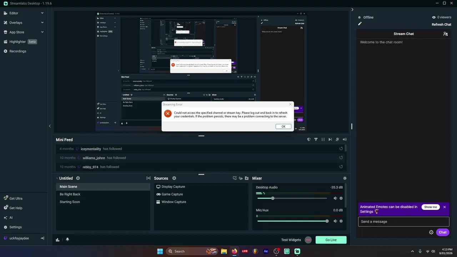Add a new scene with plus icon

pyautogui.click(x=78, y=178)
